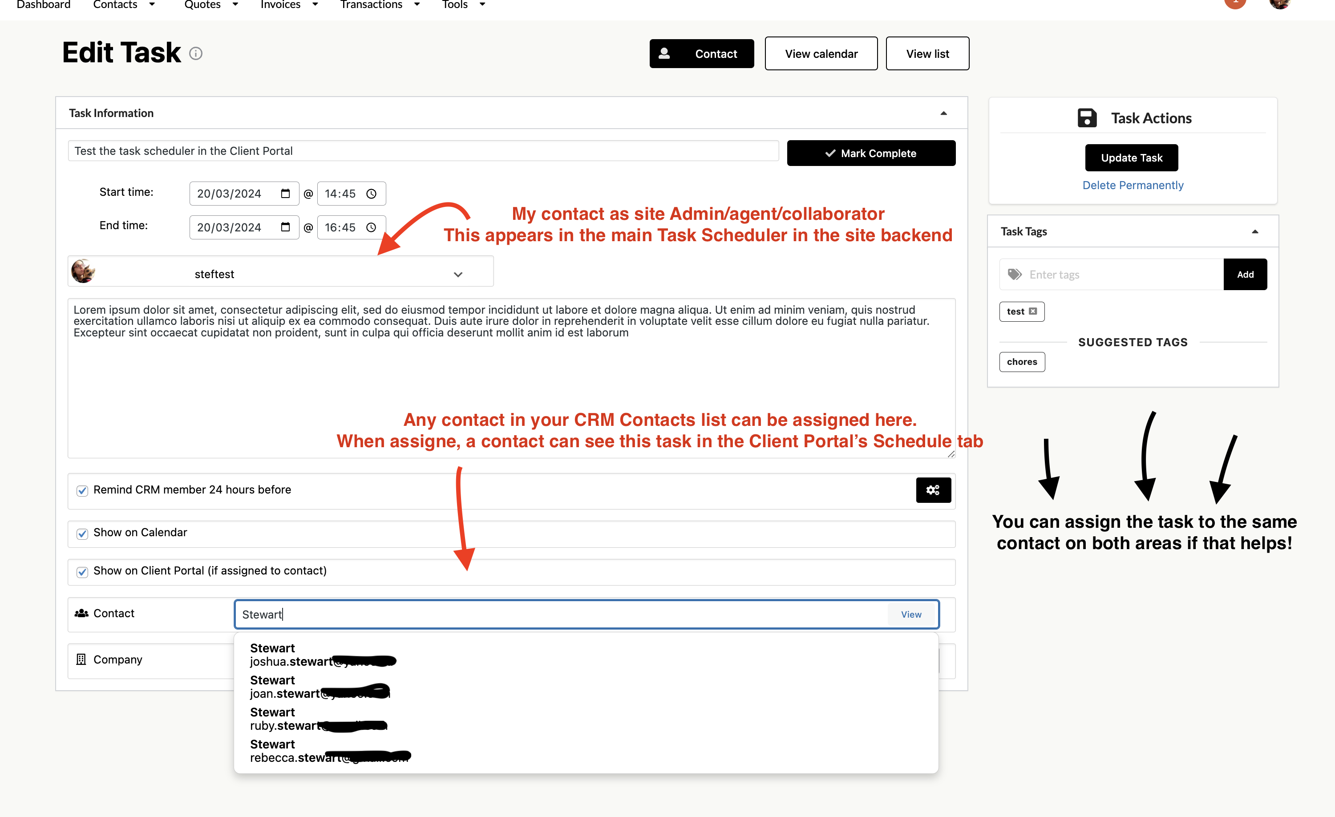The height and width of the screenshot is (817, 1335).
Task: Click the start time clock icon
Action: [x=371, y=194]
